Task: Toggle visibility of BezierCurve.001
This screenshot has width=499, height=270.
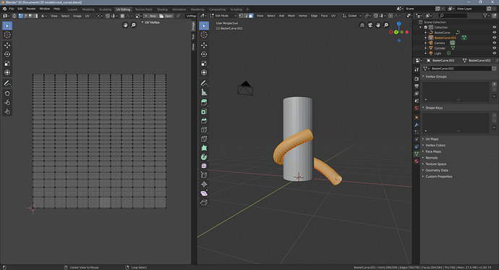Action: pyautogui.click(x=494, y=38)
